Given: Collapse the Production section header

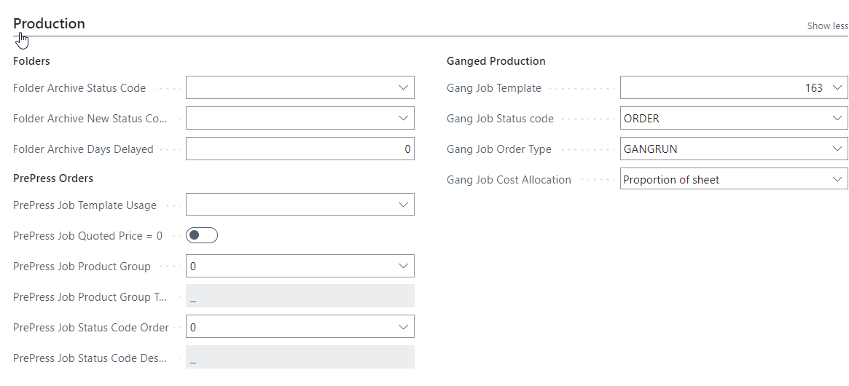Looking at the screenshot, I should tap(49, 24).
